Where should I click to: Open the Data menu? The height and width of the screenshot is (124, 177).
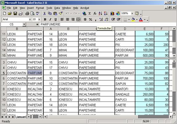click(57, 8)
